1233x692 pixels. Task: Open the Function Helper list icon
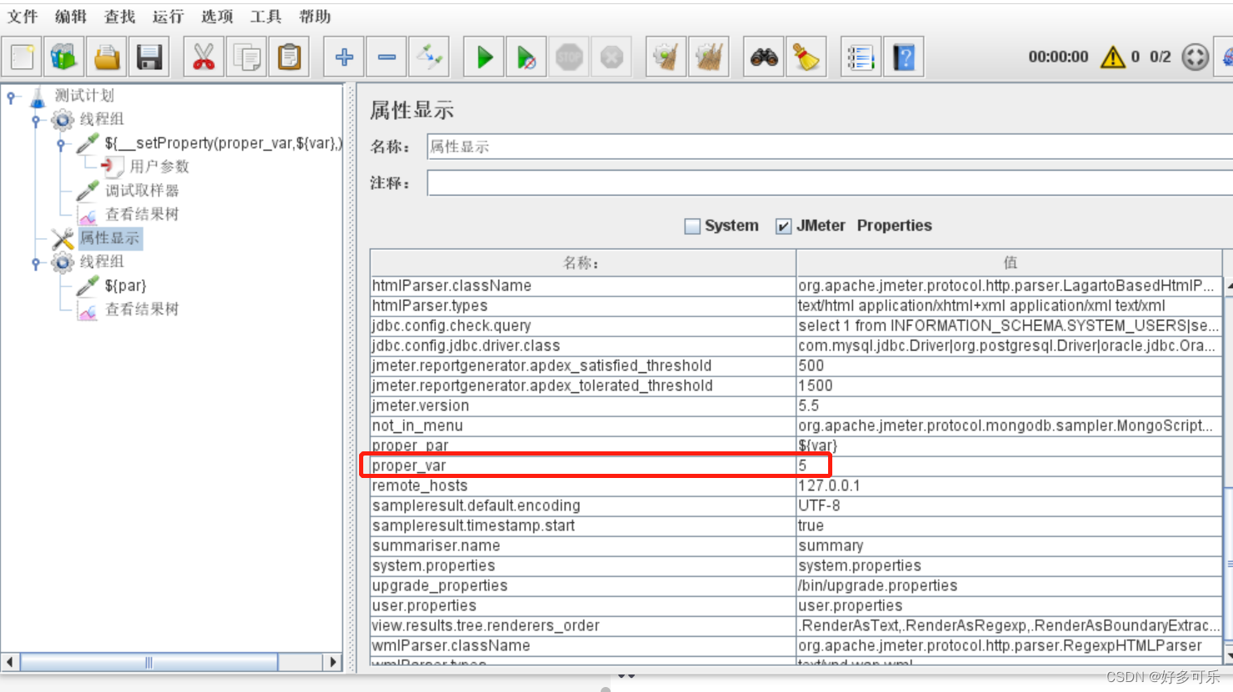pos(861,57)
